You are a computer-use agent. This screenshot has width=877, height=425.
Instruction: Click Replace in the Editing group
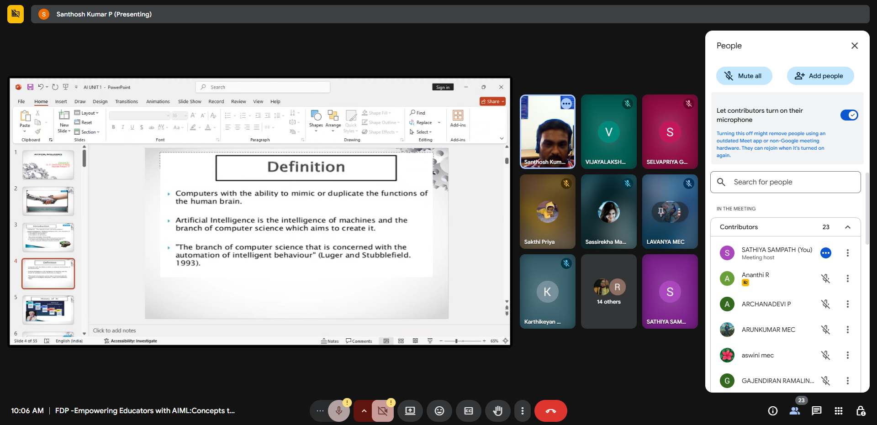[x=421, y=122]
